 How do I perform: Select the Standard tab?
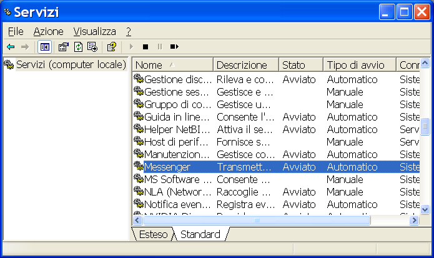(200, 234)
